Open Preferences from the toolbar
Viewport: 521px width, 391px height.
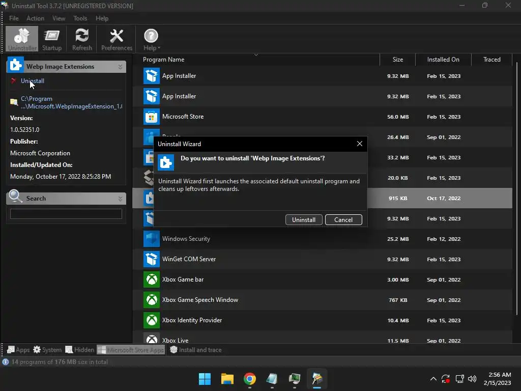pyautogui.click(x=117, y=39)
